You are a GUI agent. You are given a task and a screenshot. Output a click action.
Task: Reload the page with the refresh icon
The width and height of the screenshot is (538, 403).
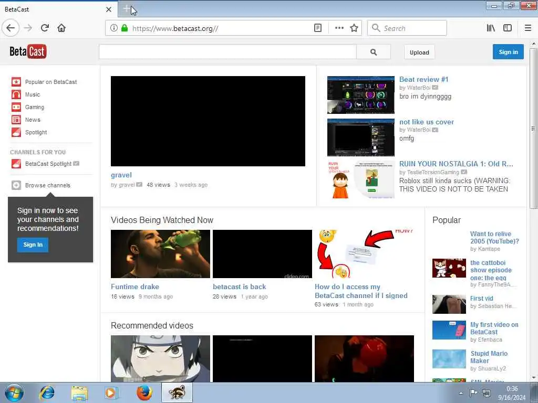click(45, 28)
